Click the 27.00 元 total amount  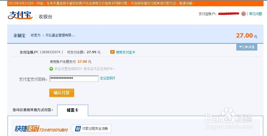[247, 35]
